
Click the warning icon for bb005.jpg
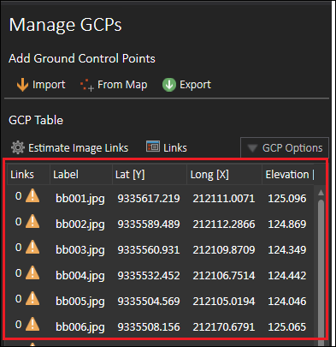click(32, 298)
